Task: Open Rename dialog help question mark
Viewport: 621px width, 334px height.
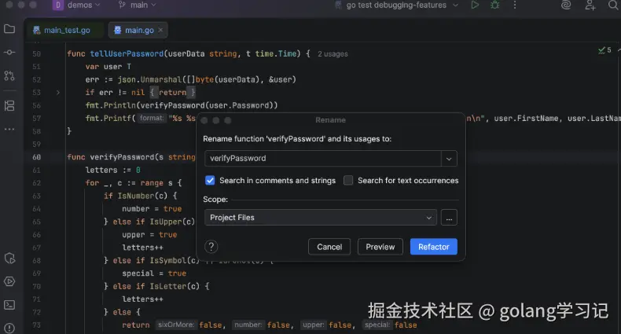Action: click(x=211, y=247)
